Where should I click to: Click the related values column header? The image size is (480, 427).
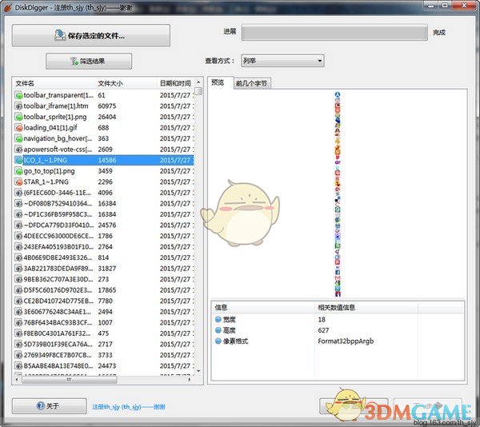(x=366, y=307)
